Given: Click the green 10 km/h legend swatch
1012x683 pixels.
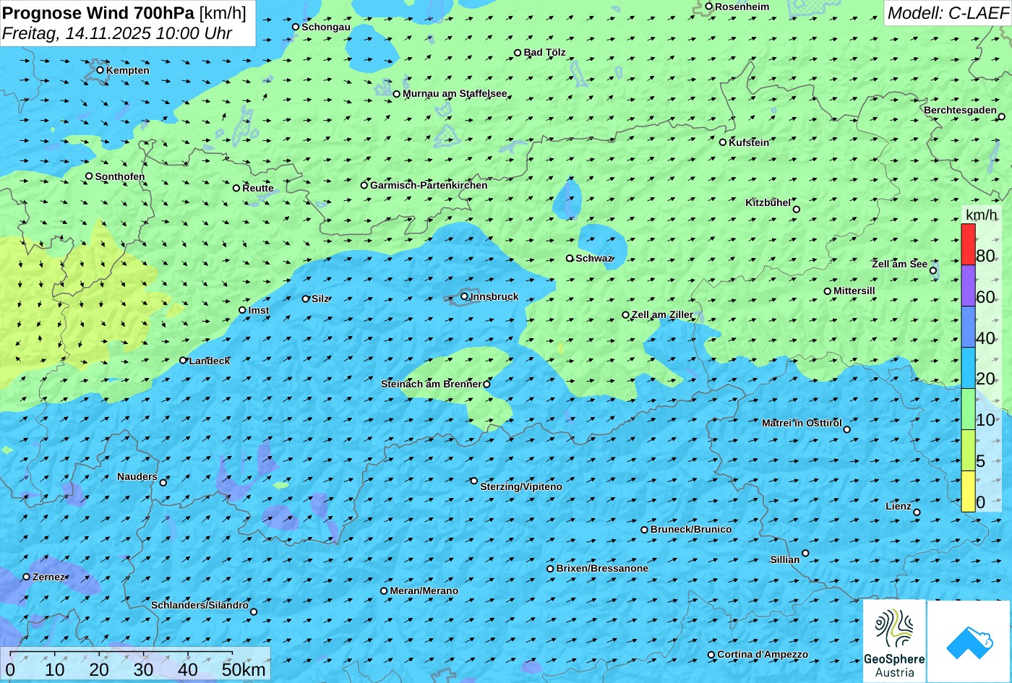Looking at the screenshot, I should coord(968,409).
